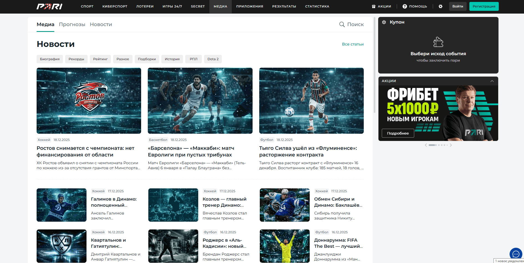The height and width of the screenshot is (263, 524).
Task: Switch to the Прогнозы tab
Action: [72, 24]
